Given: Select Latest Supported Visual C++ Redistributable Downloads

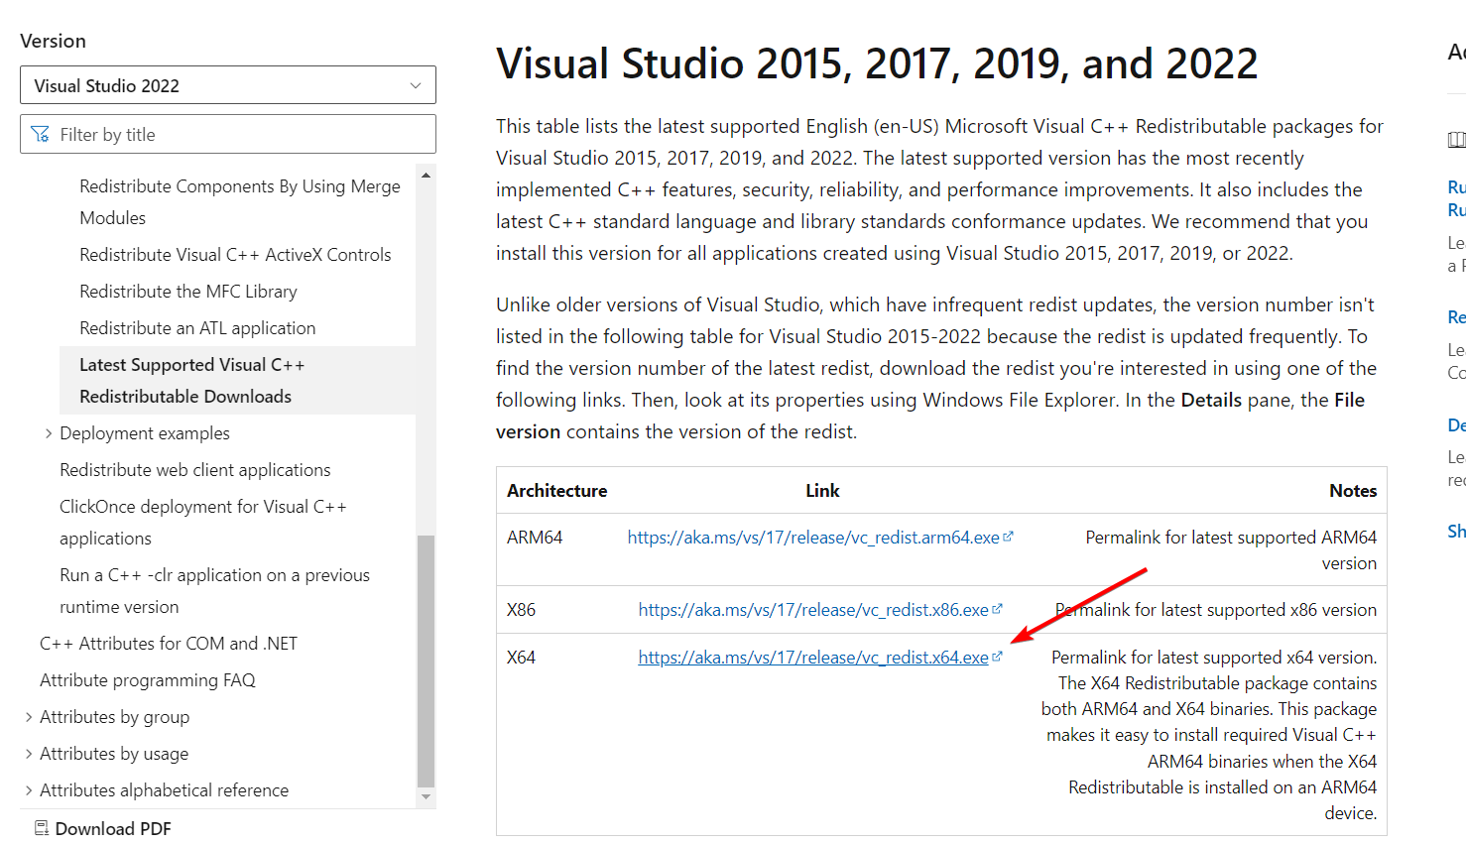Looking at the screenshot, I should tap(237, 381).
